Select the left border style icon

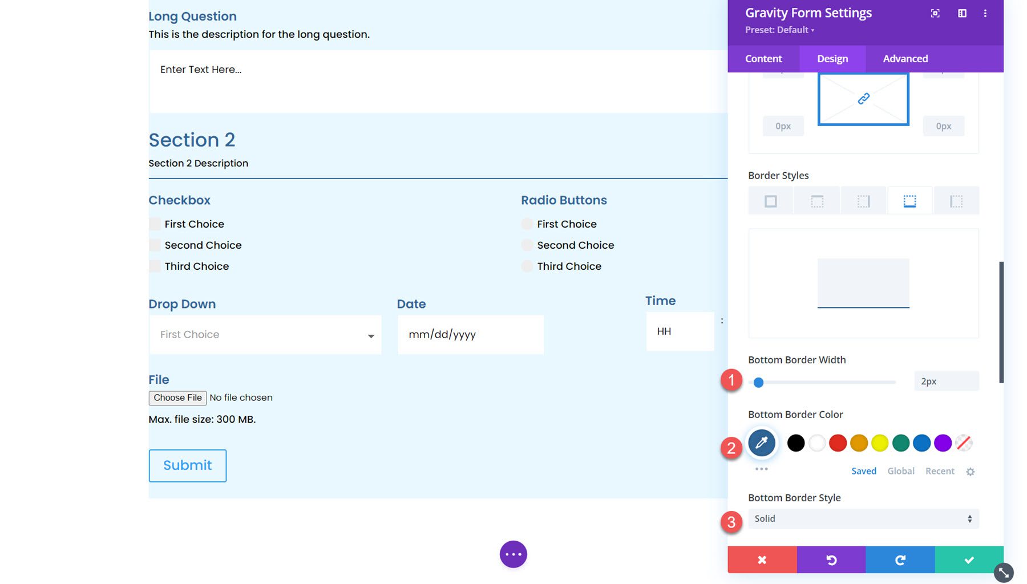tap(956, 200)
